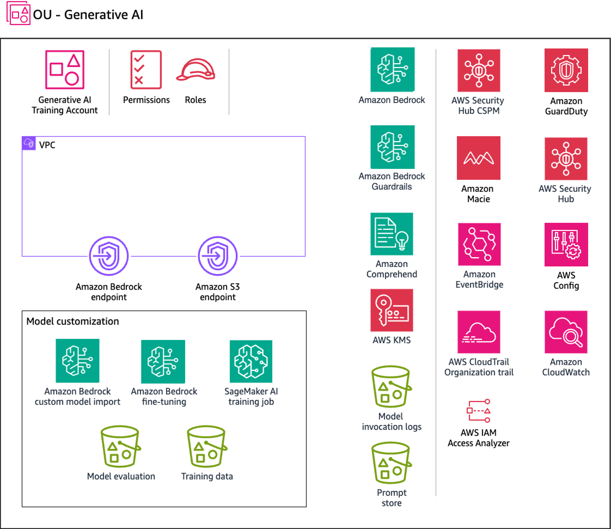
Task: Click the 'Amazon Bedrock custom model import' label
Action: (x=77, y=396)
